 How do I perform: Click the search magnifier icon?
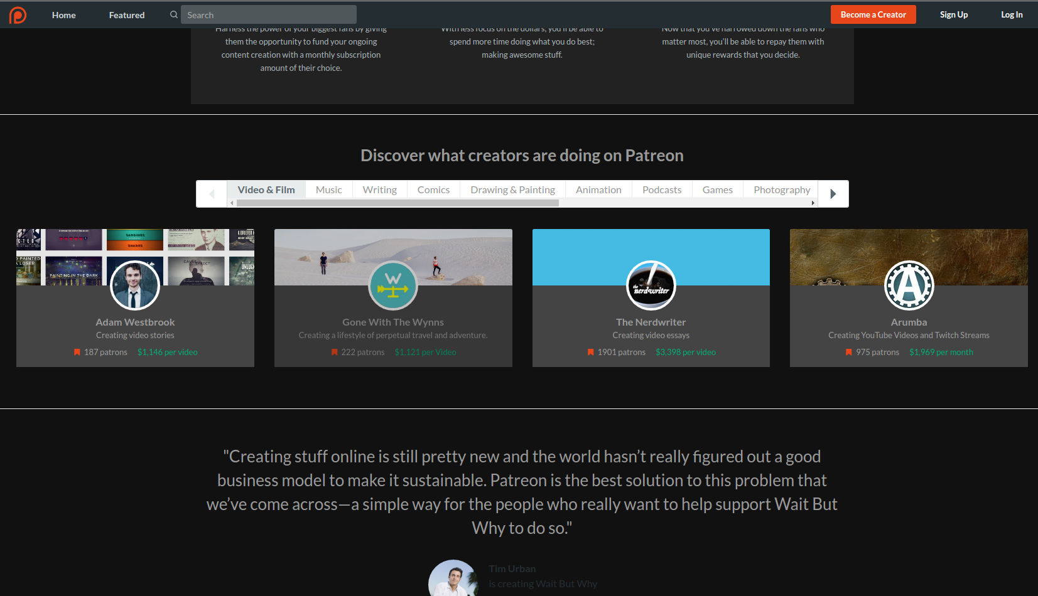coord(174,14)
